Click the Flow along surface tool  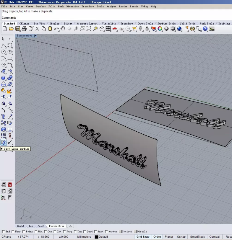point(4,142)
